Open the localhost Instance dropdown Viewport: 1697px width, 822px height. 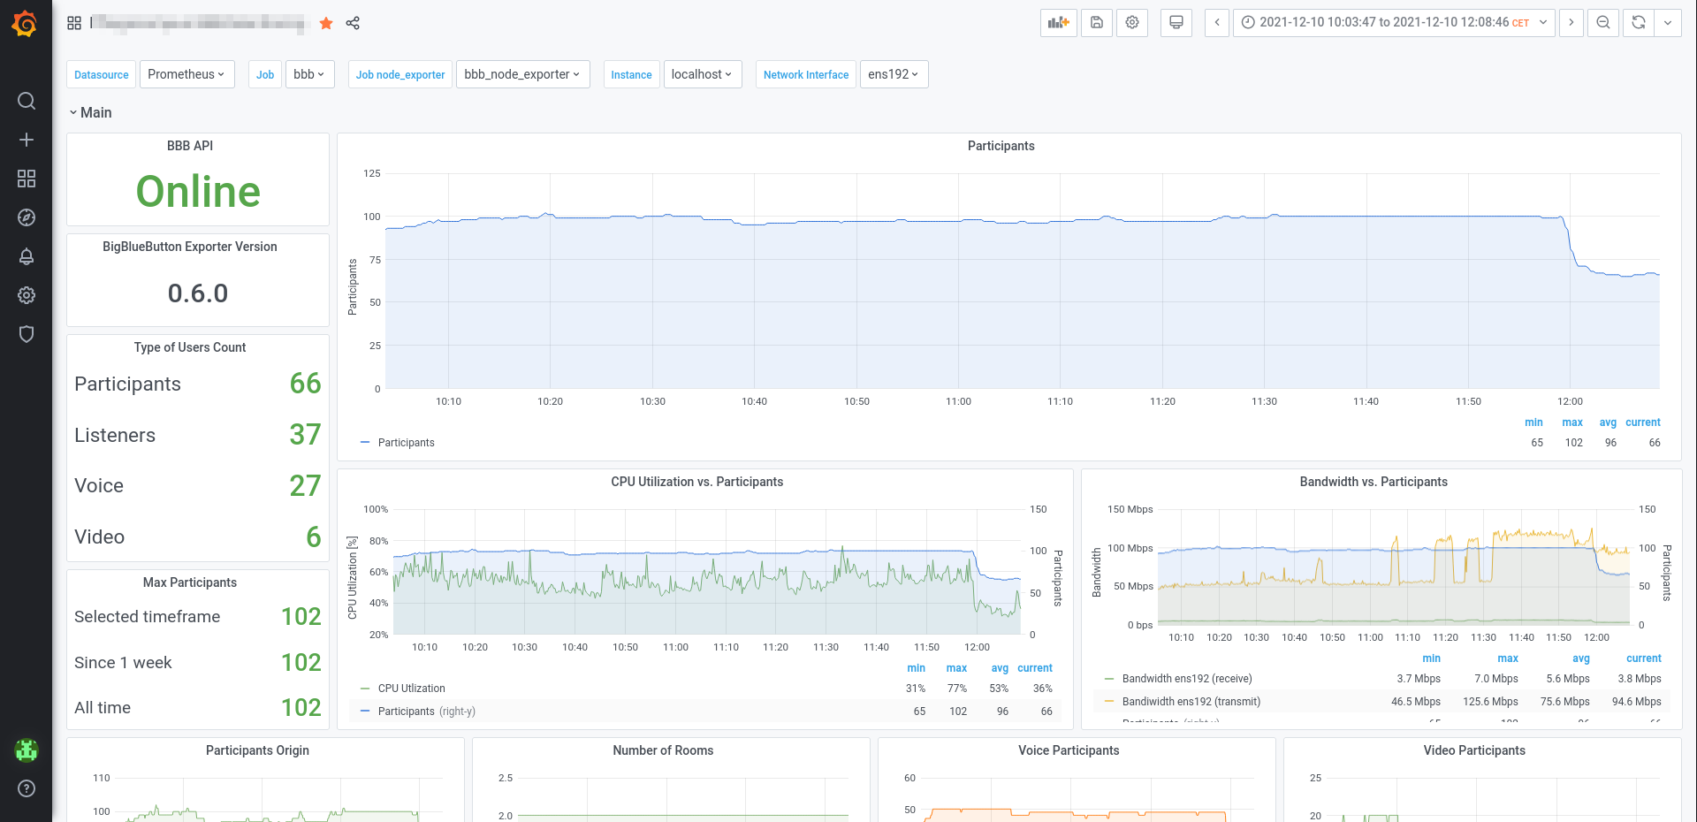(702, 74)
